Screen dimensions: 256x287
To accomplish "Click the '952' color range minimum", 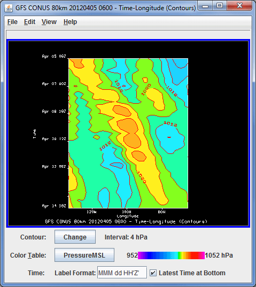I will click(x=132, y=255).
